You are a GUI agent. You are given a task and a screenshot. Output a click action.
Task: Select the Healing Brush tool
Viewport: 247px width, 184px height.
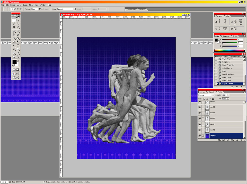tap(14, 31)
